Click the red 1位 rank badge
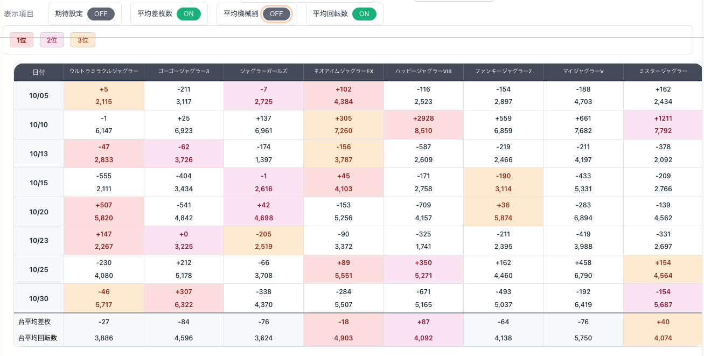Viewport: 704px width, 356px height. pos(22,40)
